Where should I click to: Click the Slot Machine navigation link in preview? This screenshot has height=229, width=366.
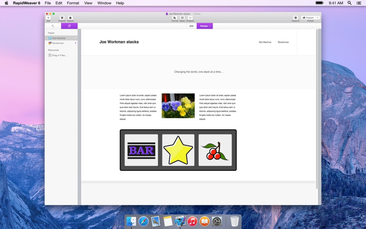click(265, 42)
